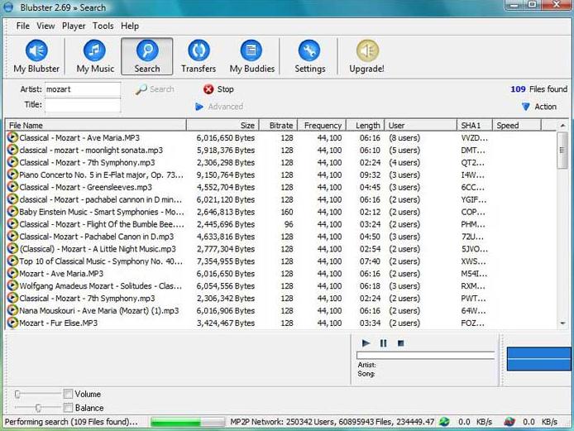Click icon of Classical - Mozart - Ave Maria.MP3

pyautogui.click(x=12, y=137)
